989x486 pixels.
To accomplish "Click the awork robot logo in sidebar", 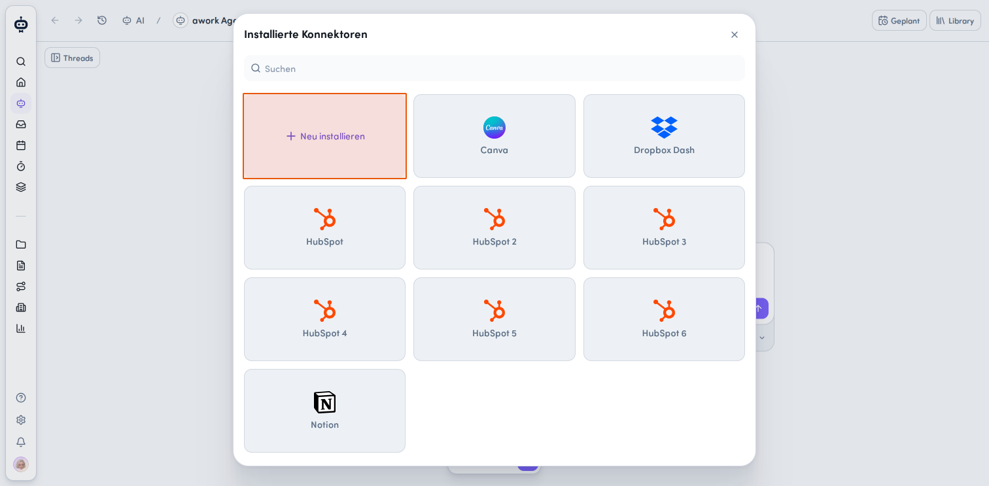I will coord(21,25).
